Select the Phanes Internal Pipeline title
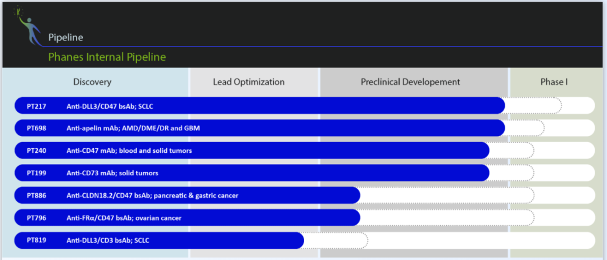Viewport: 607px width, 260px height. coord(107,57)
